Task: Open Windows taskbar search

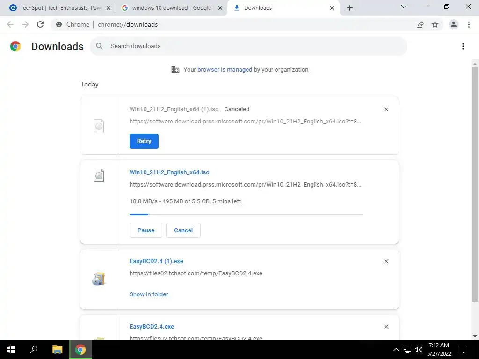Action: [34, 350]
